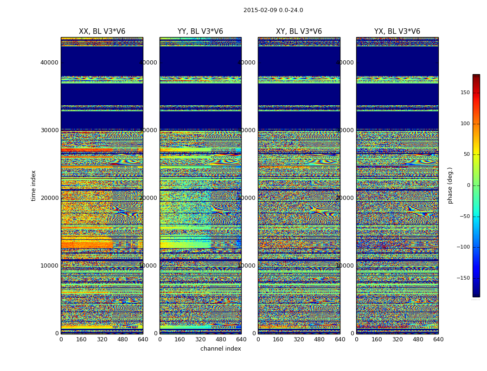Click the 'phase (deg.)' colorbar label

coord(450,185)
